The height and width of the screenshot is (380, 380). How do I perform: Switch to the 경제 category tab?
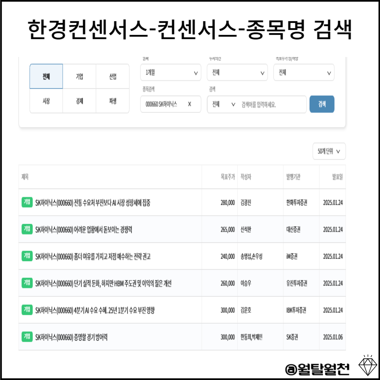click(80, 101)
